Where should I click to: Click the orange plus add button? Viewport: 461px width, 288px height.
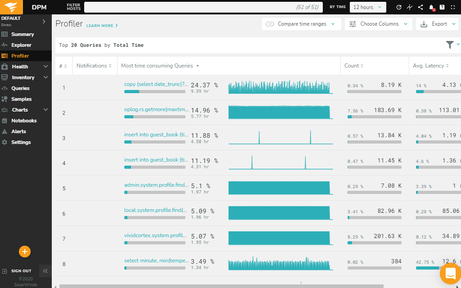coord(25,252)
